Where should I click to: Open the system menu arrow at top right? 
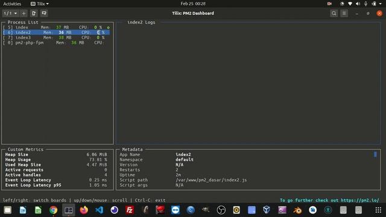(x=381, y=4)
